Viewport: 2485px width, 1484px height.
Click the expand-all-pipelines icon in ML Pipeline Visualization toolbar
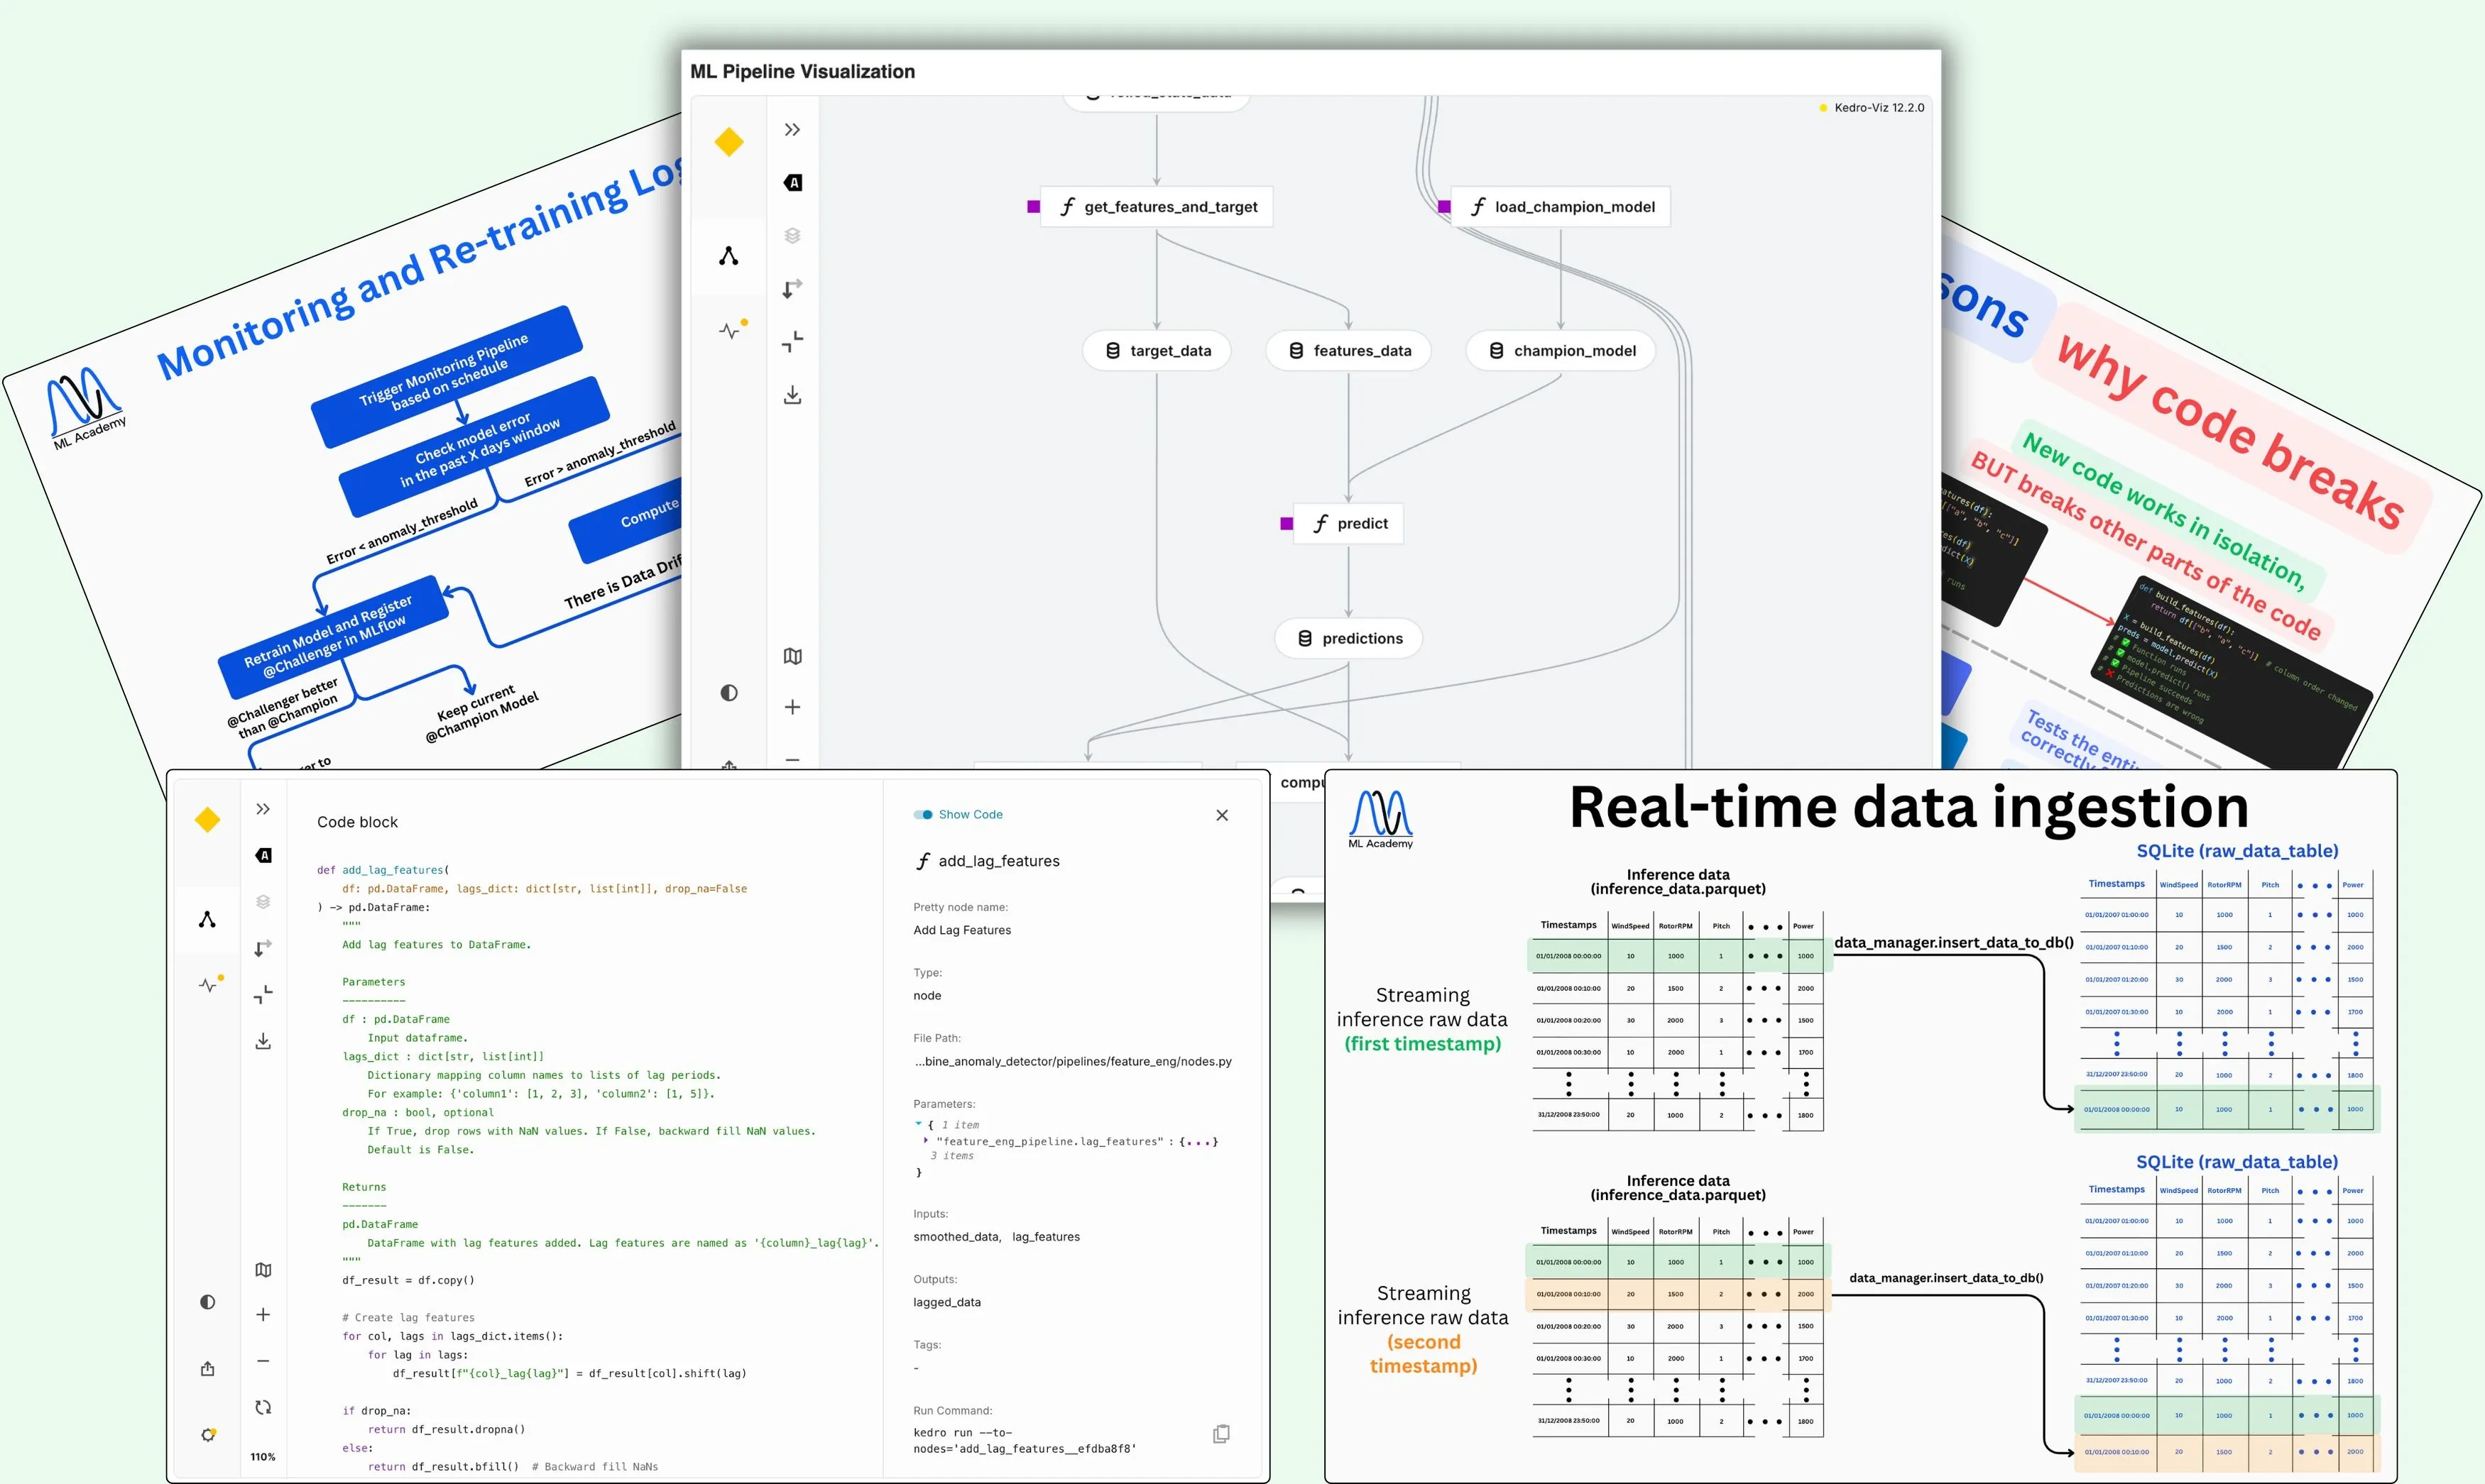click(792, 342)
